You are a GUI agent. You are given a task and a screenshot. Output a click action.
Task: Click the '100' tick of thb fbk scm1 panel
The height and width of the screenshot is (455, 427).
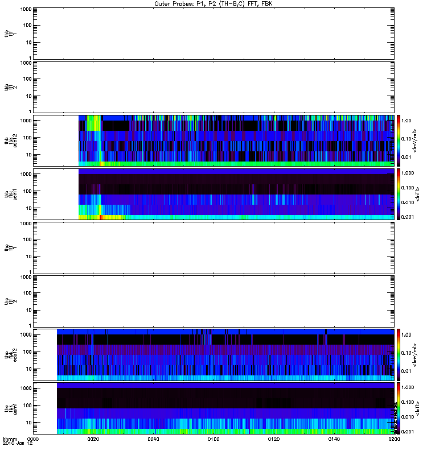(x=27, y=191)
